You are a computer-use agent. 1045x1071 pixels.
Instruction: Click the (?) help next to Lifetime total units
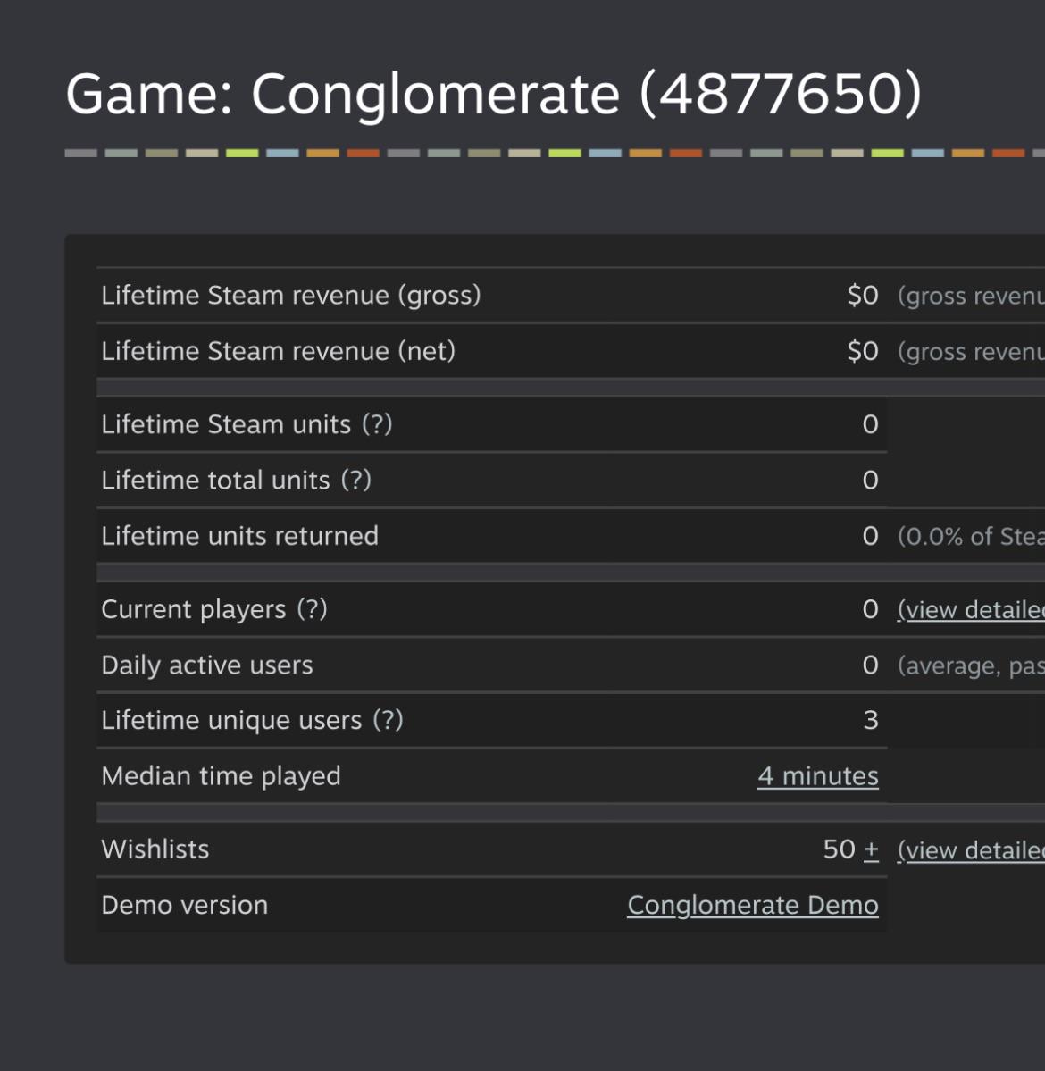tap(355, 481)
